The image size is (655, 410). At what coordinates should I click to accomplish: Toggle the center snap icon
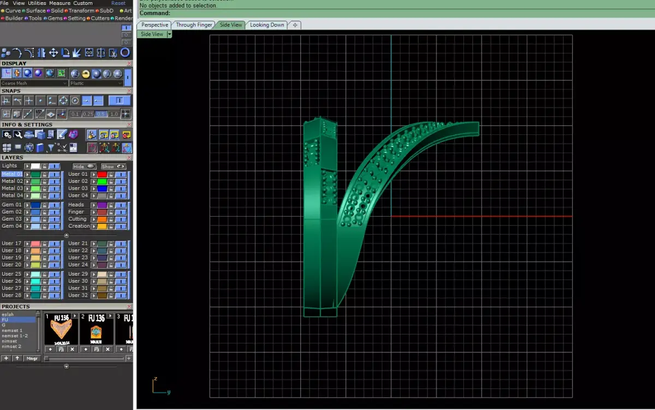(x=75, y=100)
